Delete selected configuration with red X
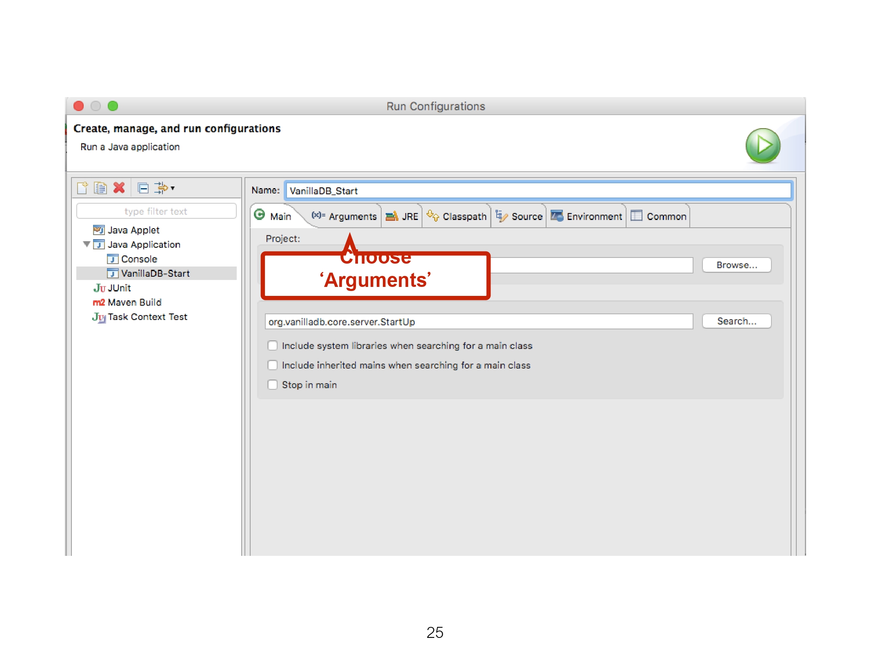 pos(119,188)
